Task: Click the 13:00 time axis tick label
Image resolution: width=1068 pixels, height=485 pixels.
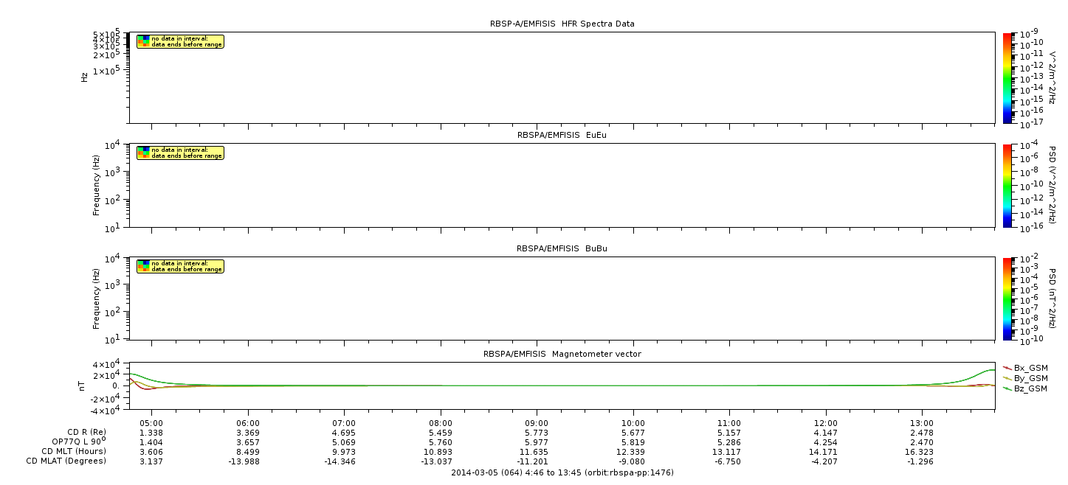Action: (922, 422)
